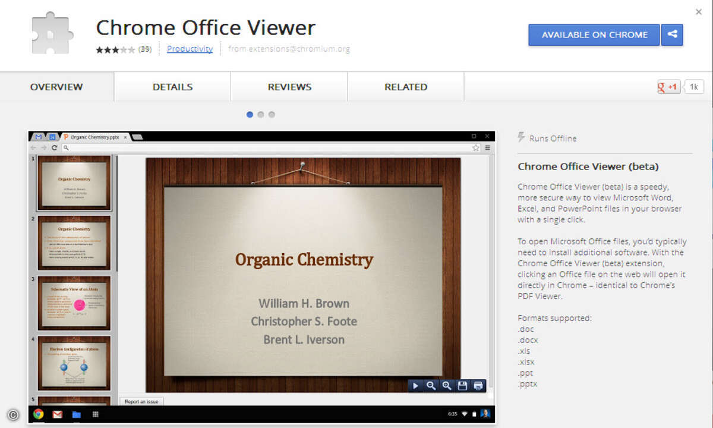Click the battery icon in the shelf tray
The height and width of the screenshot is (428, 713).
click(x=474, y=414)
